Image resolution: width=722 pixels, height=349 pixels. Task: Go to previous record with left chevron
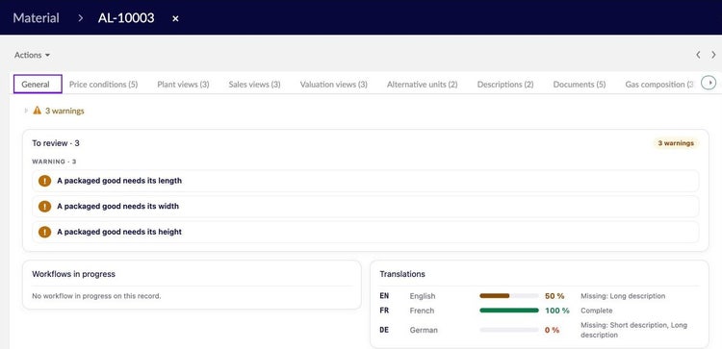[x=698, y=55]
